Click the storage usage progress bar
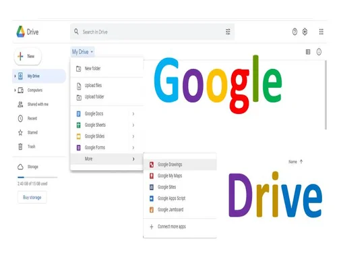 click(37, 178)
